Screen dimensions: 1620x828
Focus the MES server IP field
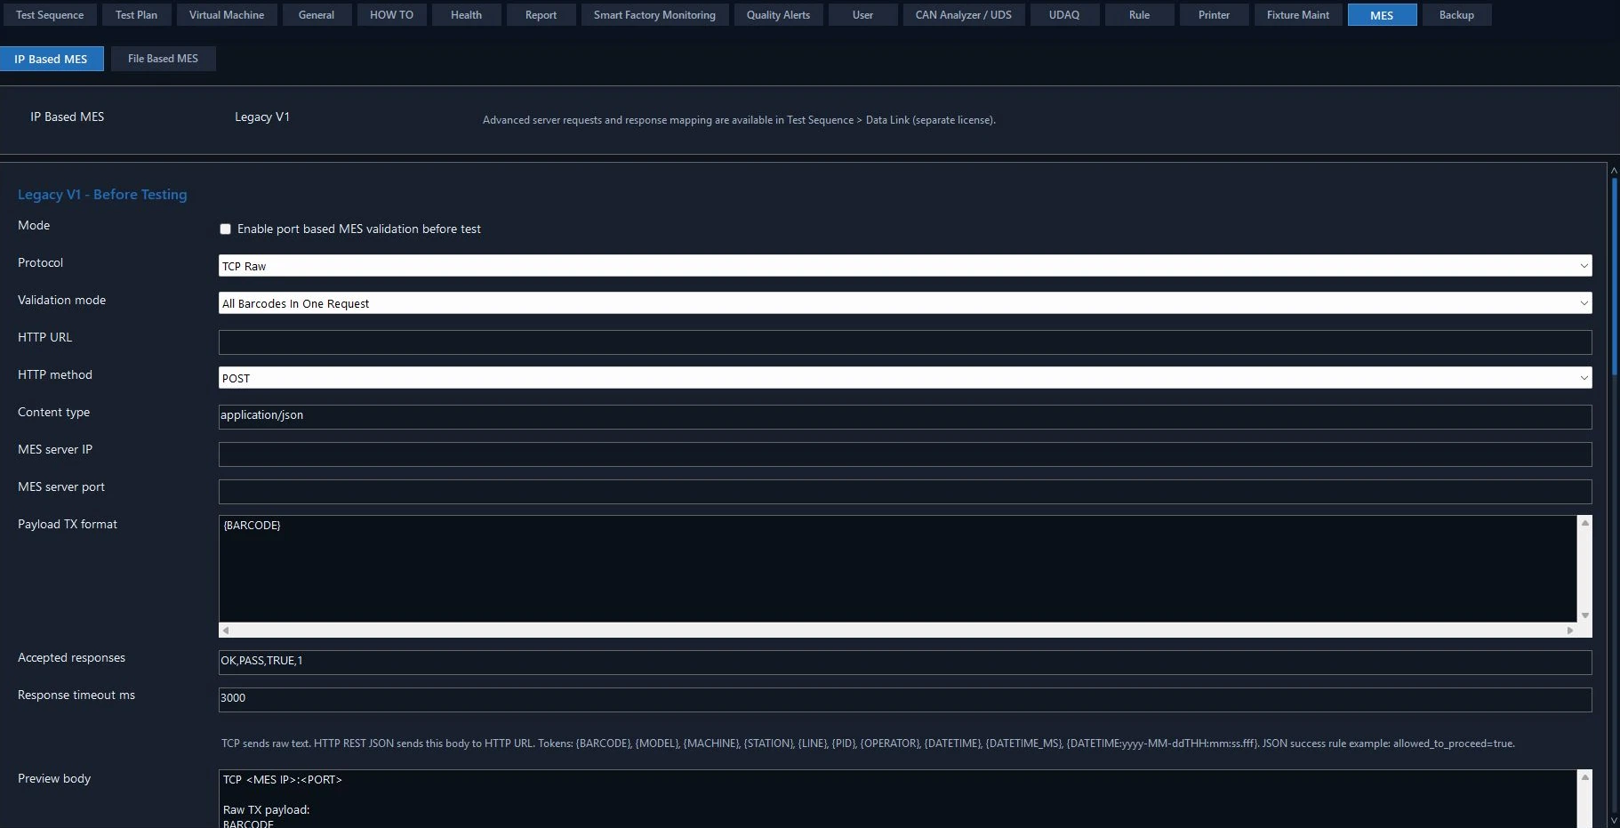pyautogui.click(x=905, y=454)
